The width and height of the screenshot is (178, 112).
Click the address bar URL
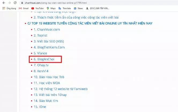coord(56,3)
